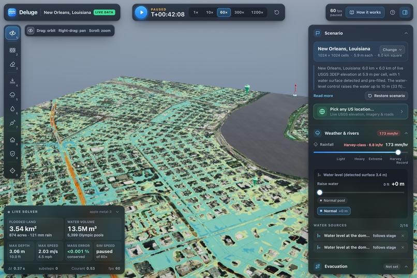Image resolution: width=417 pixels, height=278 pixels.
Task: Open help with the question mark icon
Action: 392,12
